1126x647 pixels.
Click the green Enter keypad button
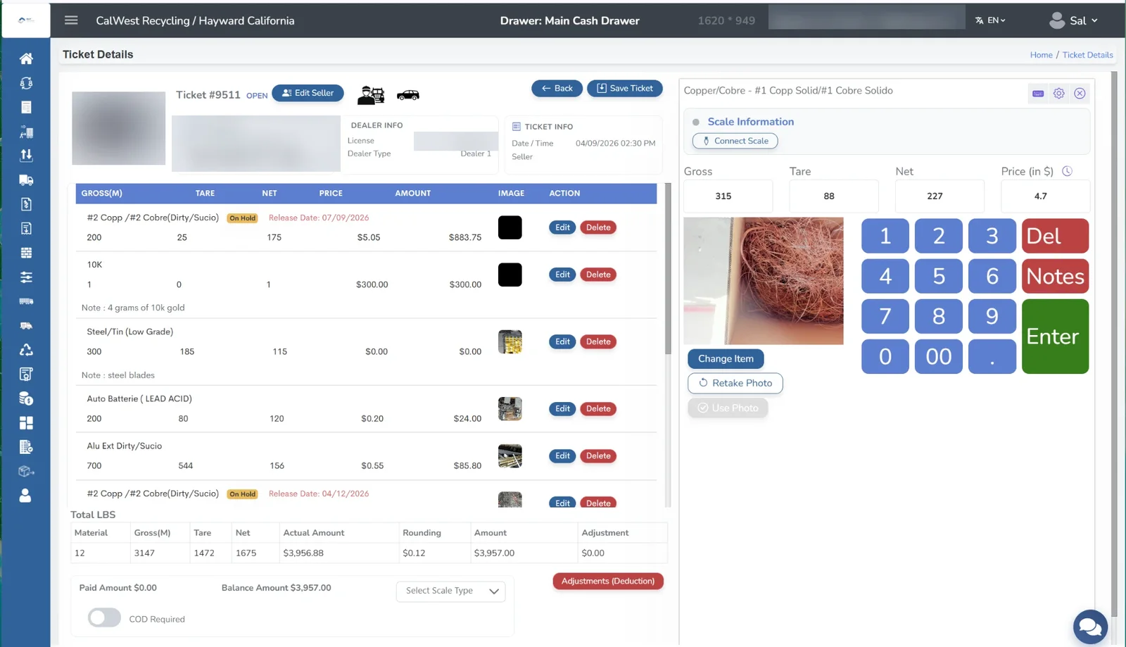(x=1055, y=337)
